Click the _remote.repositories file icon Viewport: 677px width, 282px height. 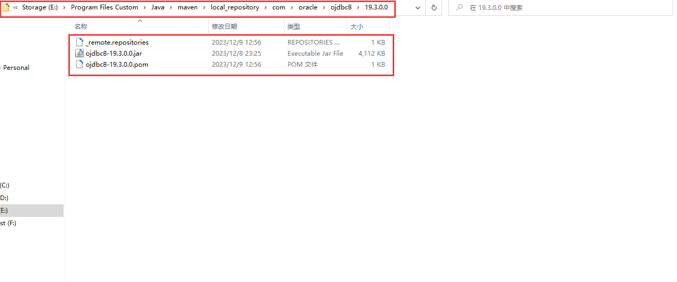coord(79,42)
